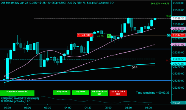Click the red CLOS label near price axis
Image resolution: width=186 pixels, height=110 pixels.
pos(168,60)
